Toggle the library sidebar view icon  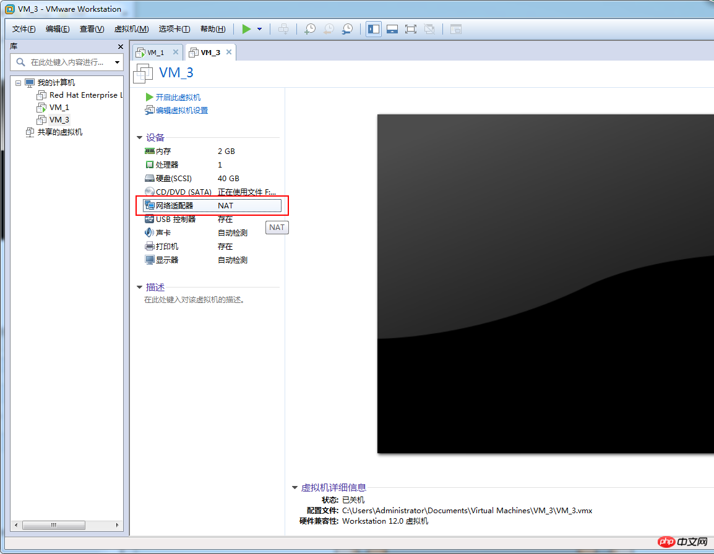(374, 29)
